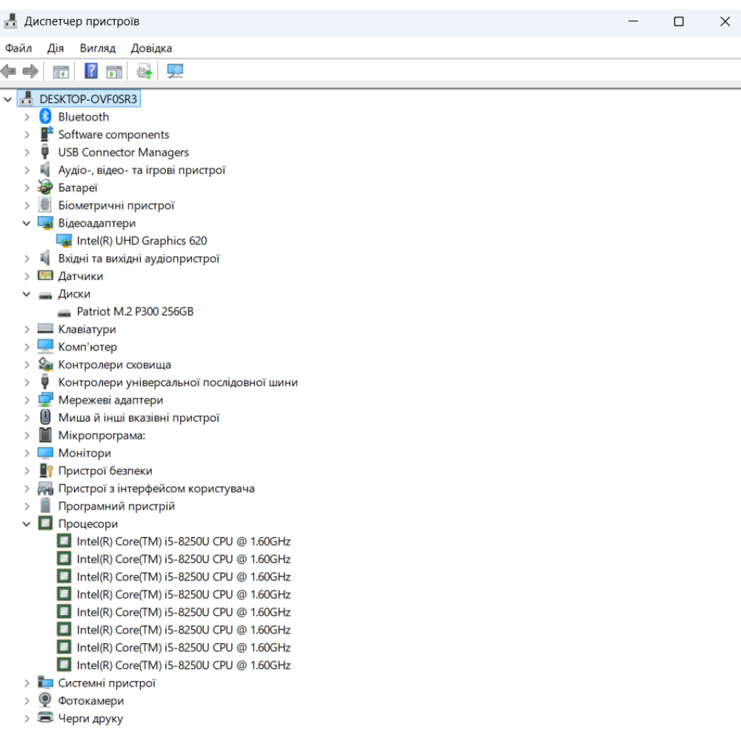
Task: Click the Help question mark toolbar icon
Action: [90, 71]
